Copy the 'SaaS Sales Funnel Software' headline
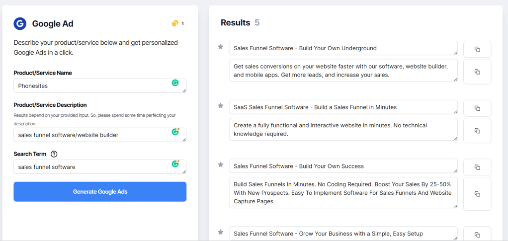Screen dimensions: 508x241 [x=477, y=108]
